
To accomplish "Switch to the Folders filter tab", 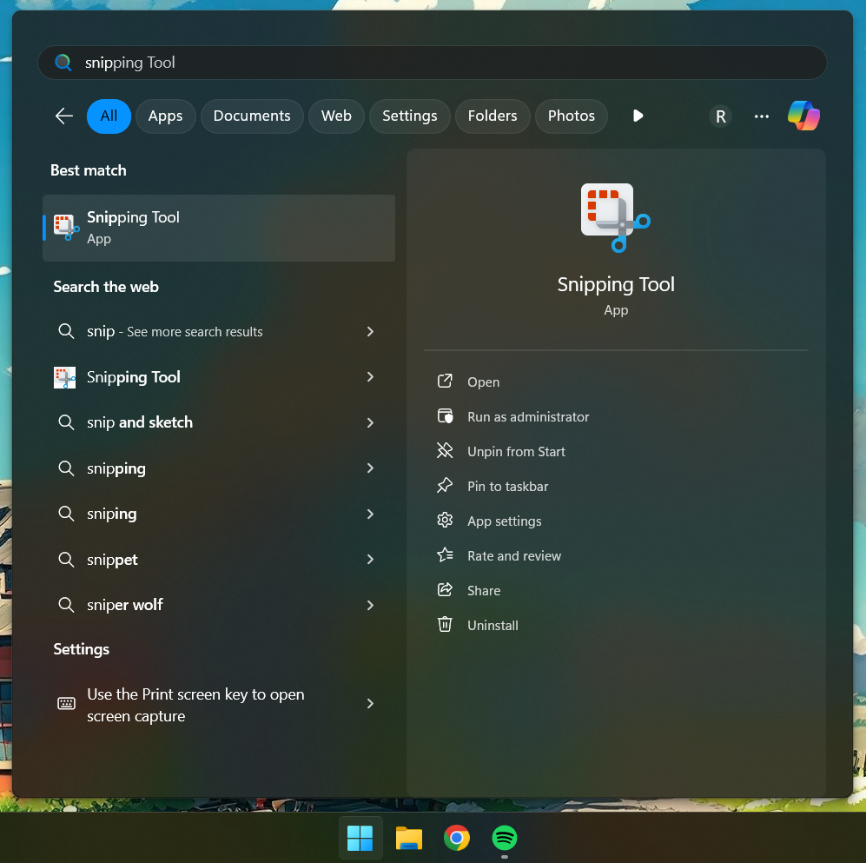I will [x=492, y=116].
